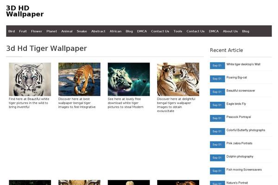
Task: Open 'Fish moving Screensavers' article
Action: pyautogui.click(x=244, y=170)
